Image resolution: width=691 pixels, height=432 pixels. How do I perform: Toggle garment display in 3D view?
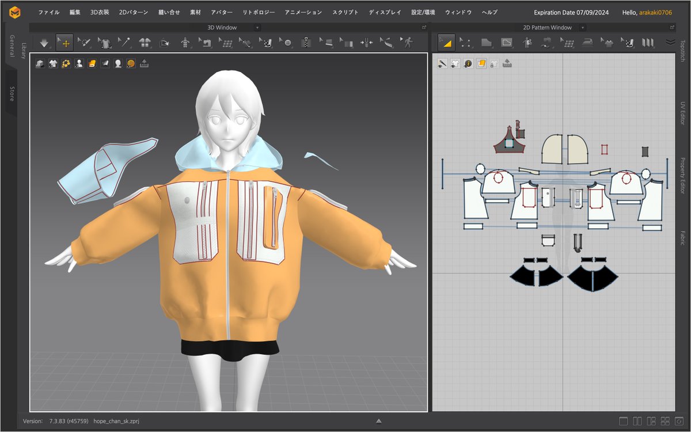click(40, 63)
